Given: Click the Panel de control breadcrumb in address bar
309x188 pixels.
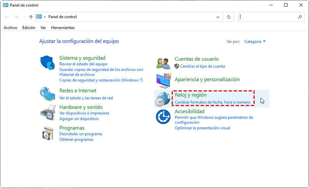Looking at the screenshot, I should coord(63,17).
